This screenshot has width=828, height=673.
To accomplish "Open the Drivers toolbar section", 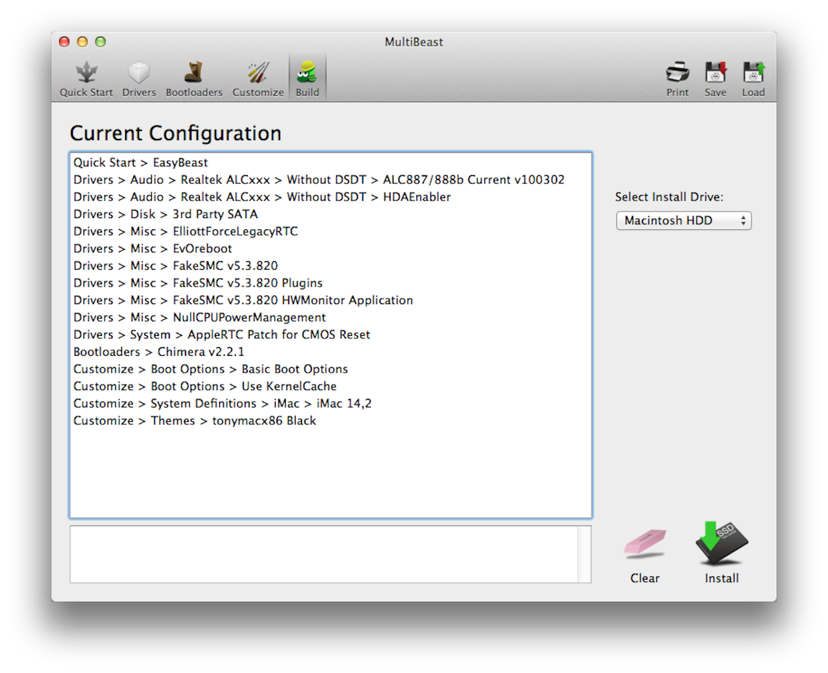I will 139,79.
